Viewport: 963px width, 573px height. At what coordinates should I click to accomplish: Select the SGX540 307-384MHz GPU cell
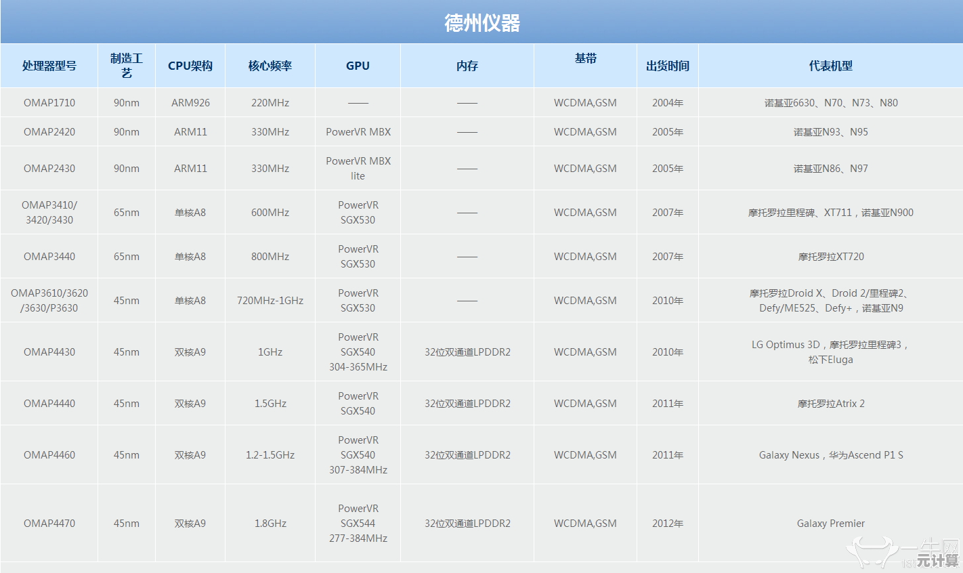click(x=358, y=455)
